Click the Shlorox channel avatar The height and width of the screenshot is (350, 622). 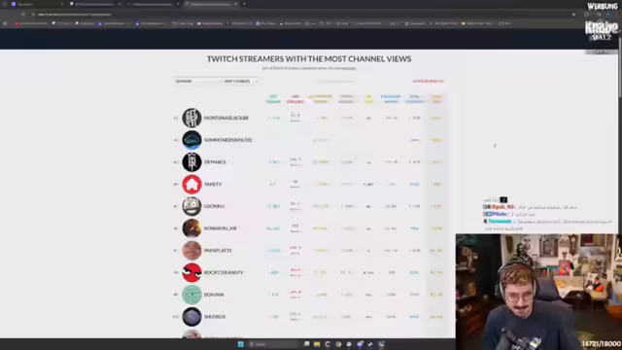(x=191, y=317)
